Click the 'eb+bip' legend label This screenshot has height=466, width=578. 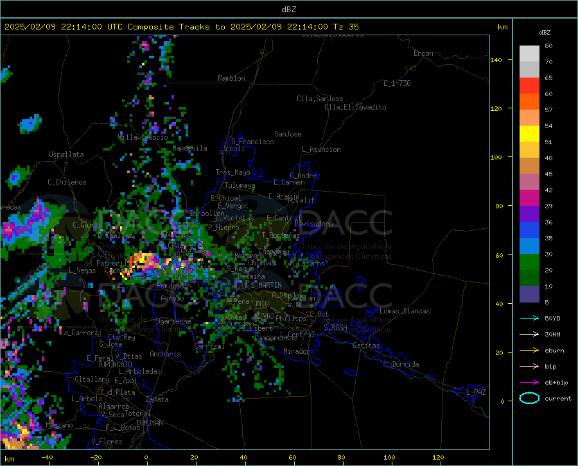click(556, 383)
